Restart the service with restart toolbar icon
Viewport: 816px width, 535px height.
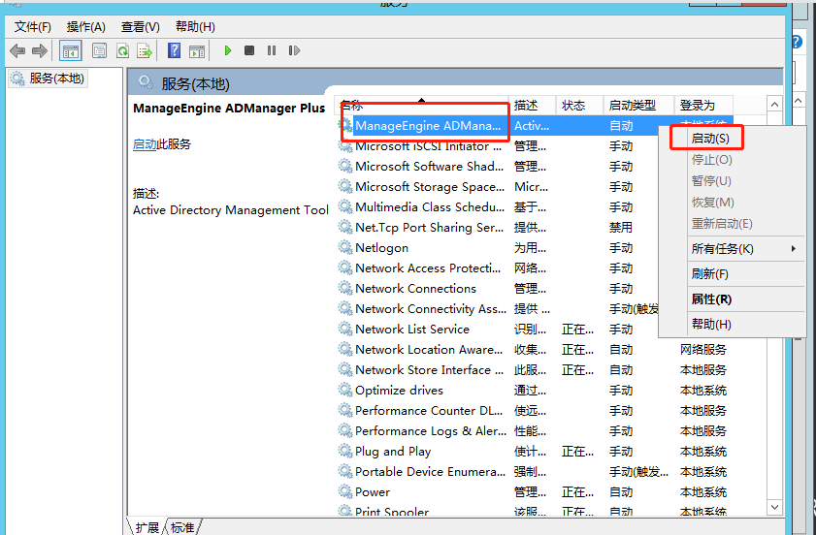pyautogui.click(x=294, y=50)
